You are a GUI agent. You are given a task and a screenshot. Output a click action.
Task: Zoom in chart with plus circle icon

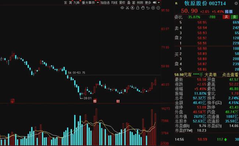click(x=153, y=8)
